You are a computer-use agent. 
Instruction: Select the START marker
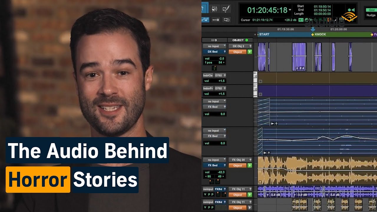[x=264, y=34]
